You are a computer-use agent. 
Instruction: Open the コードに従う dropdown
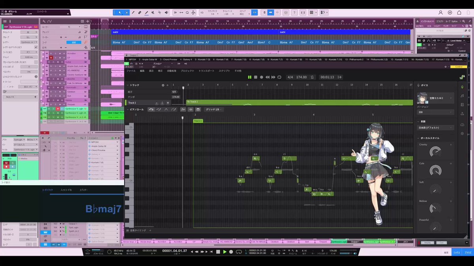(29, 52)
